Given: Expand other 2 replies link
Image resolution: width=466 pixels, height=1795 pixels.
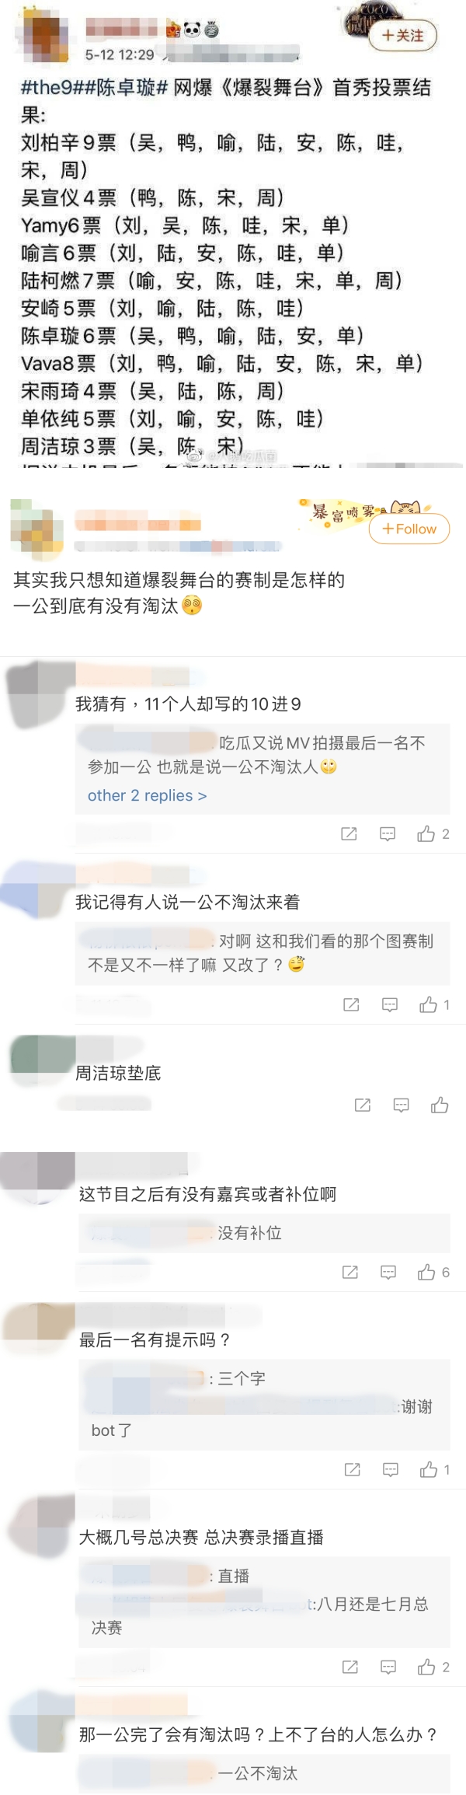Looking at the screenshot, I should [147, 795].
